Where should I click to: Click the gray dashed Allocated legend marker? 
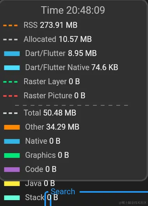pyautogui.click(x=11, y=40)
